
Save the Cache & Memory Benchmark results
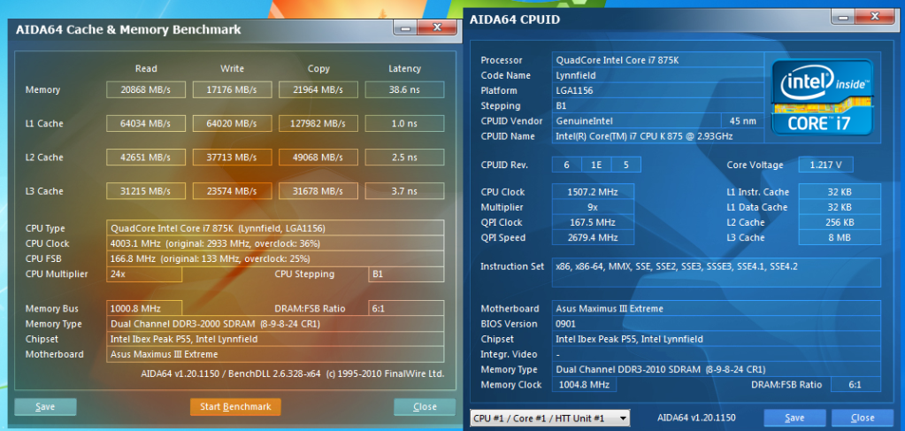(x=45, y=407)
